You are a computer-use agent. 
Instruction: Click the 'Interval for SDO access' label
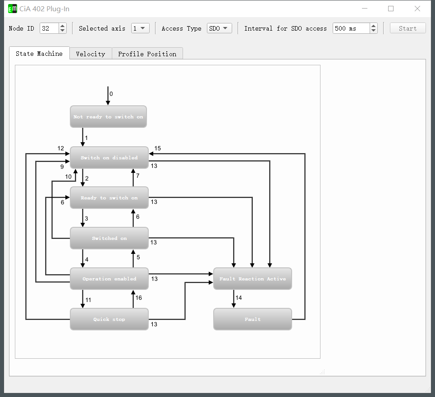(285, 28)
